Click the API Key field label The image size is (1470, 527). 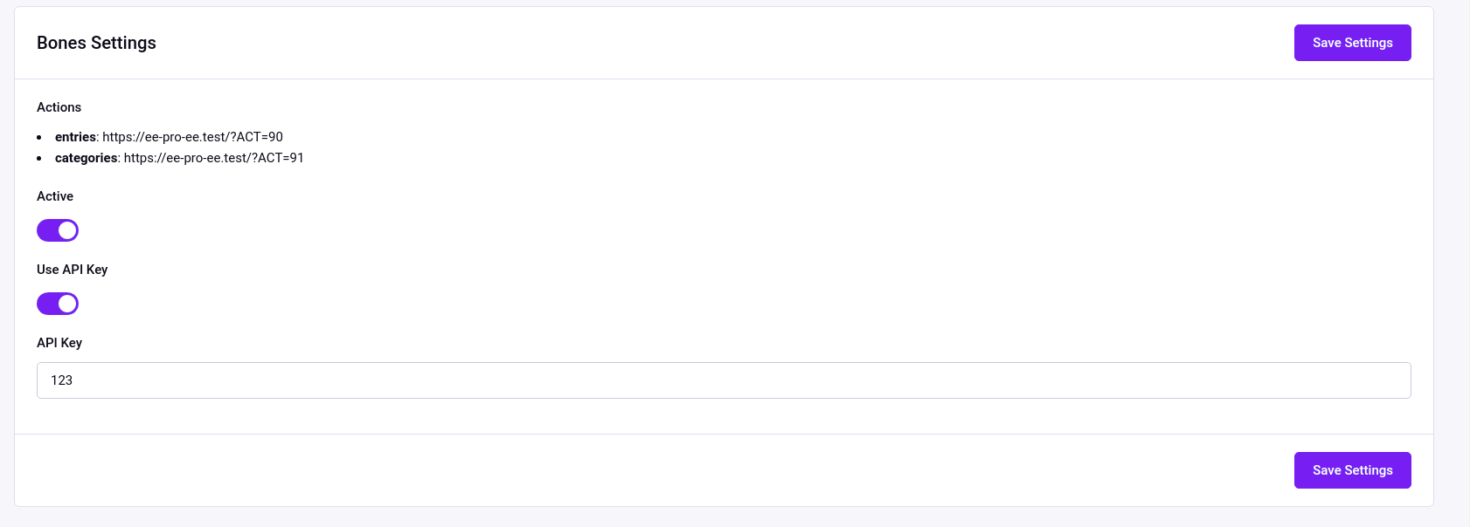coord(59,343)
